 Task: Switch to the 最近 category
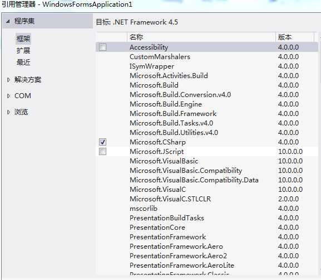coord(23,62)
